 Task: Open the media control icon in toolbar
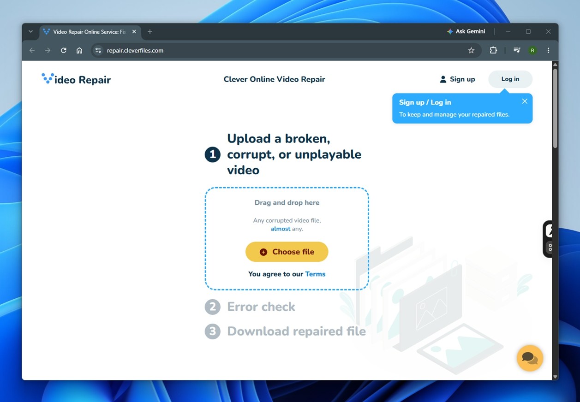517,50
